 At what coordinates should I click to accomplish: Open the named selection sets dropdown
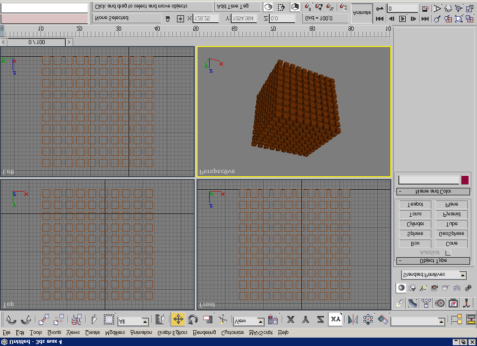tap(418, 321)
